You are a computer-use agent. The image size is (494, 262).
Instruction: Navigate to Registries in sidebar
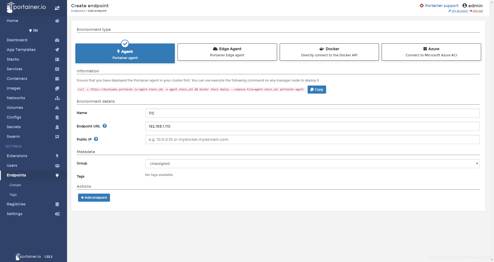pyautogui.click(x=16, y=204)
